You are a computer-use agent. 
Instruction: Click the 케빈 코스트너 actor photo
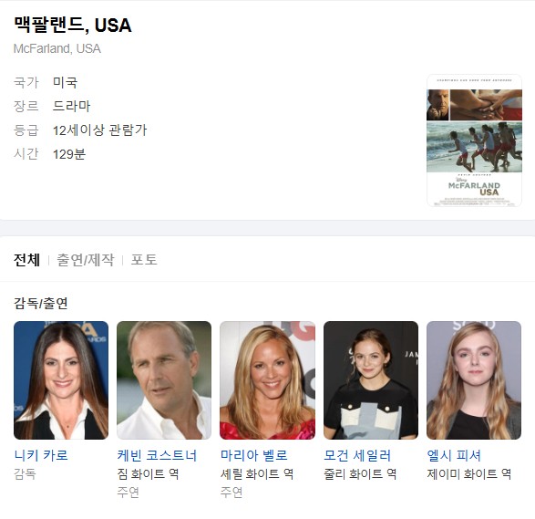[x=164, y=380]
